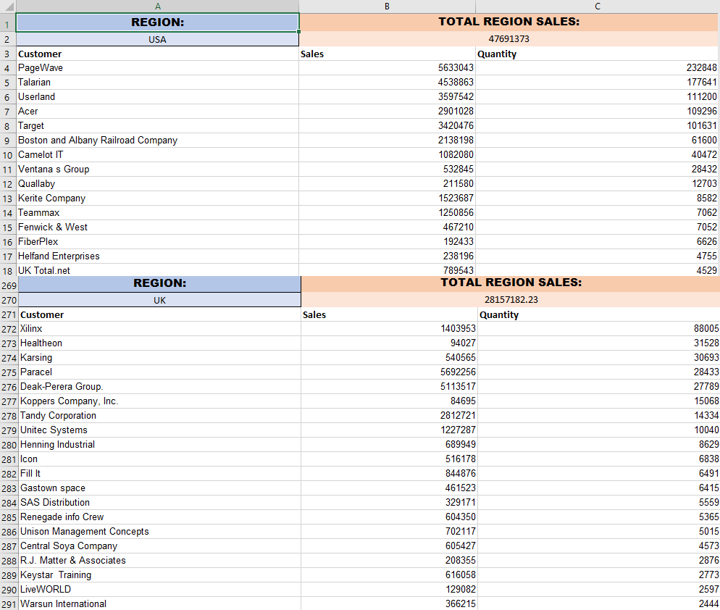Select the first REGION: header cell

click(157, 22)
